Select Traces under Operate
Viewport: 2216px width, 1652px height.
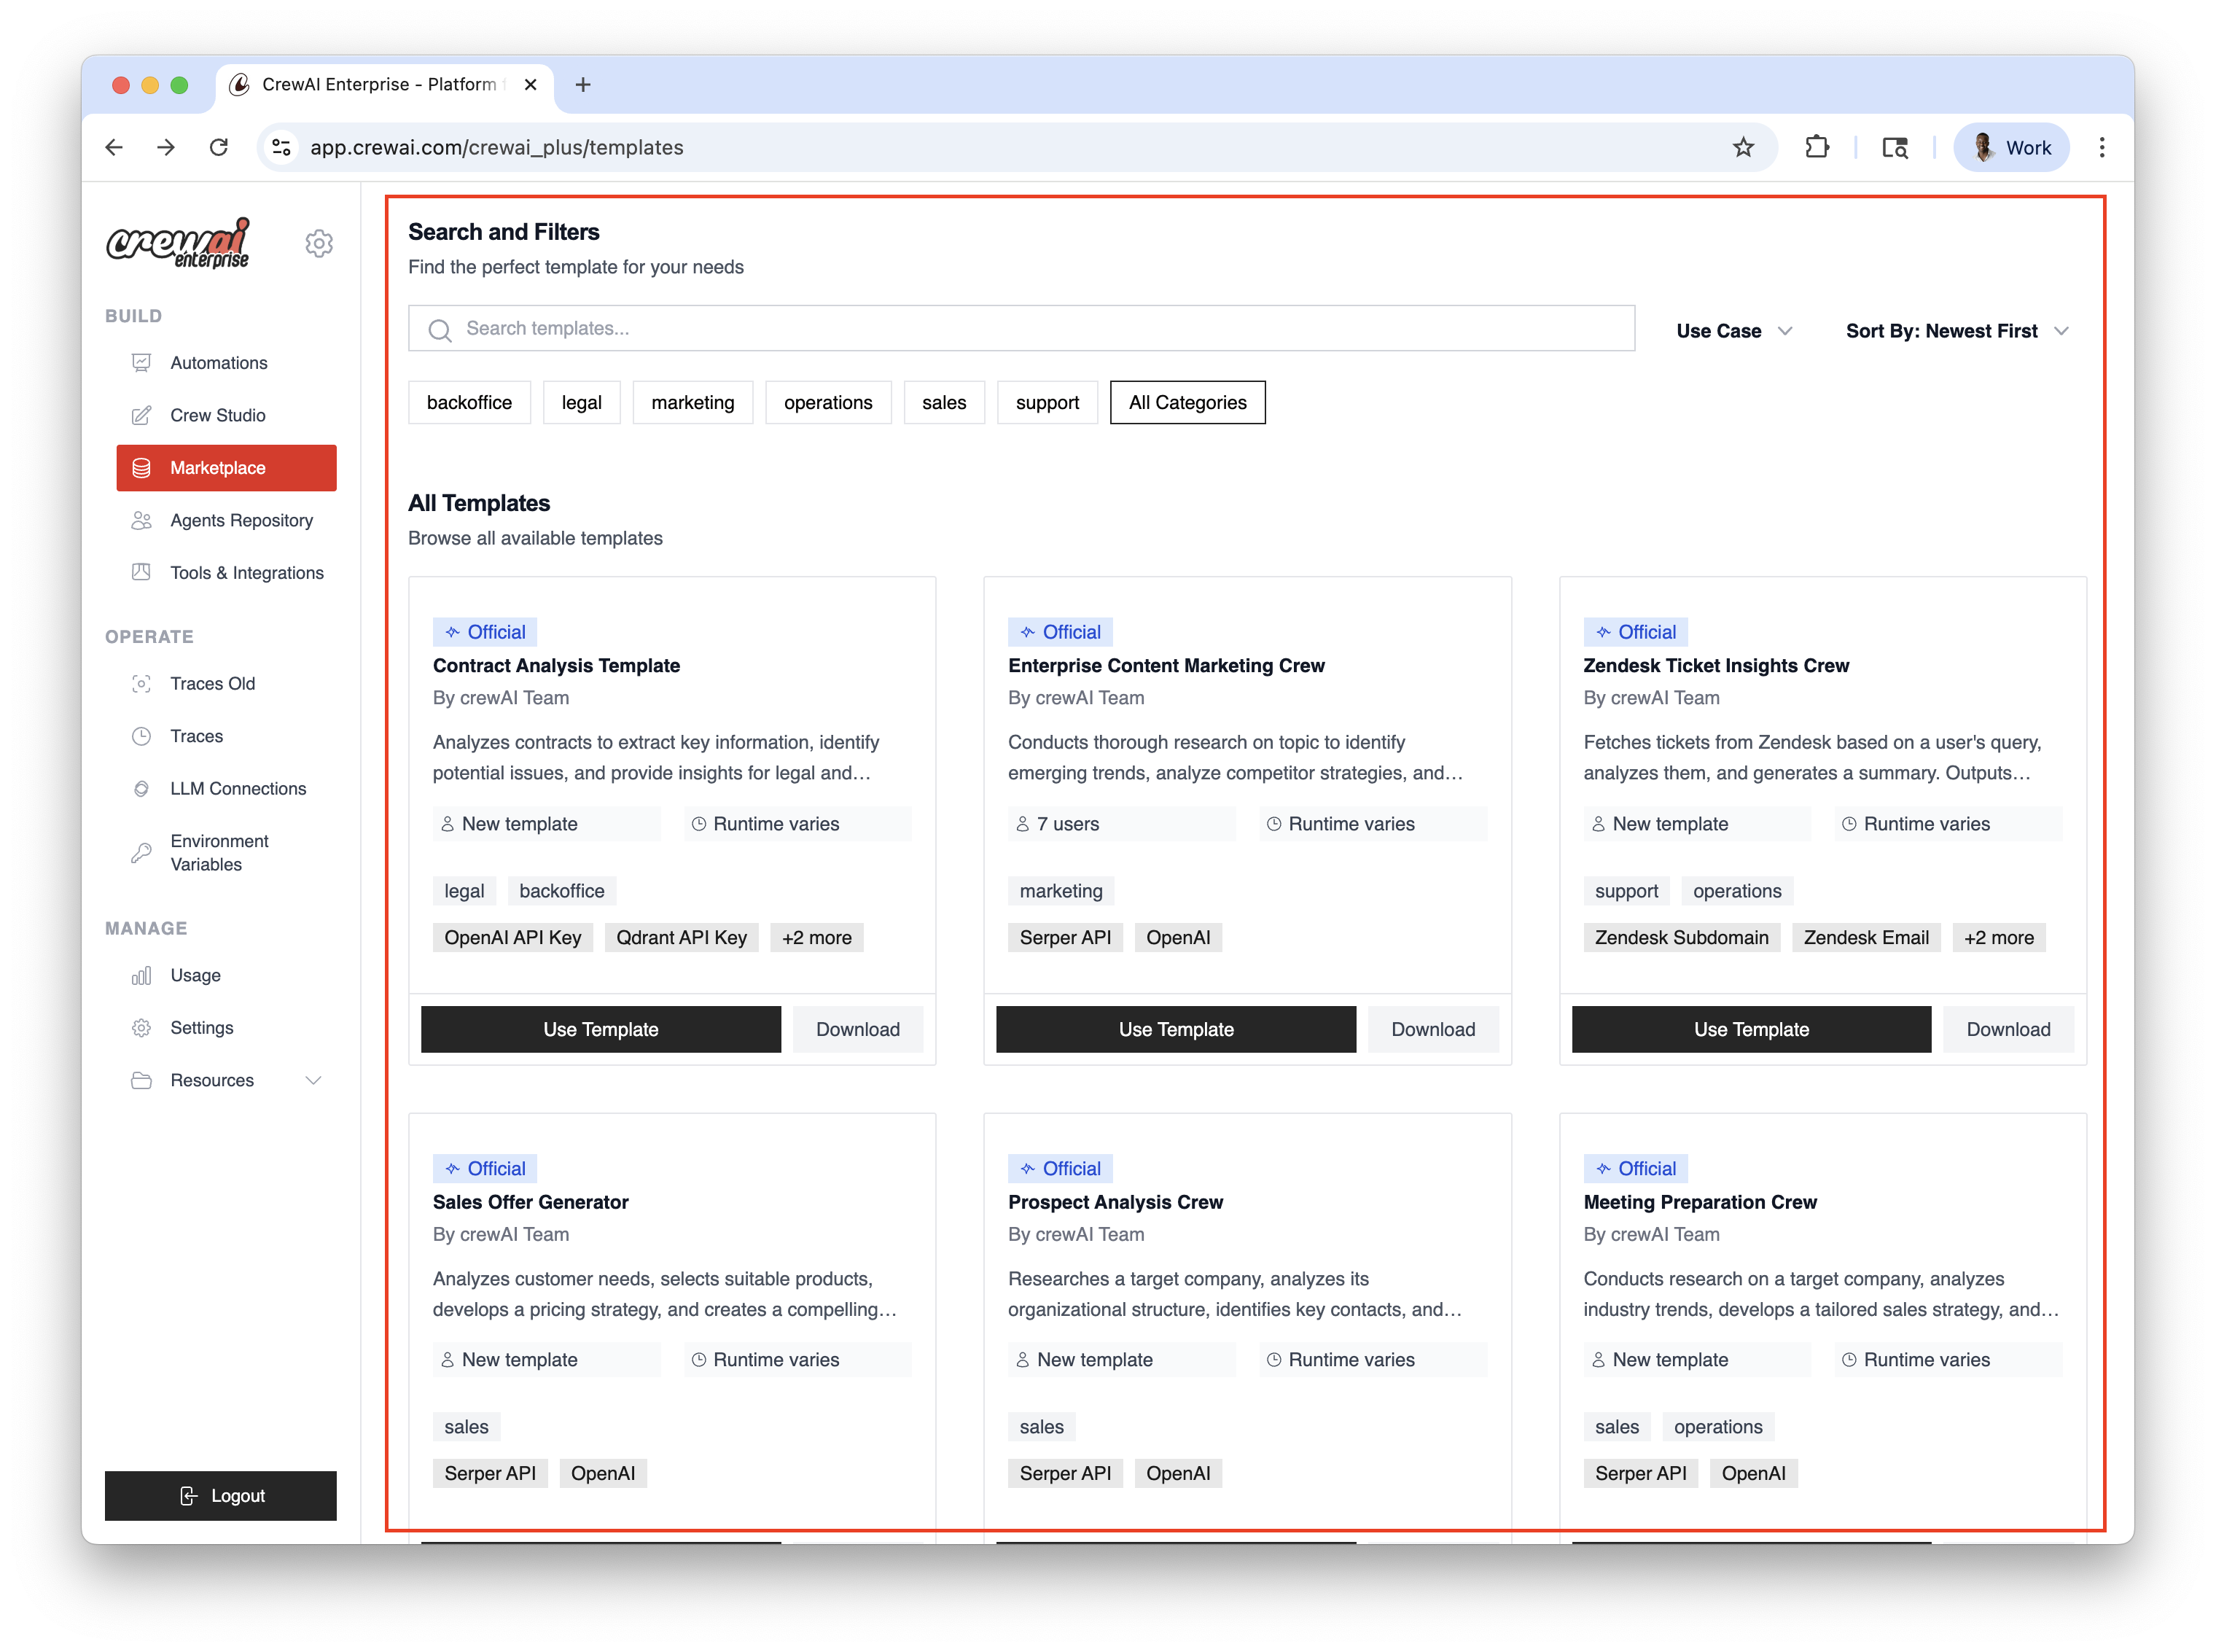click(x=197, y=736)
